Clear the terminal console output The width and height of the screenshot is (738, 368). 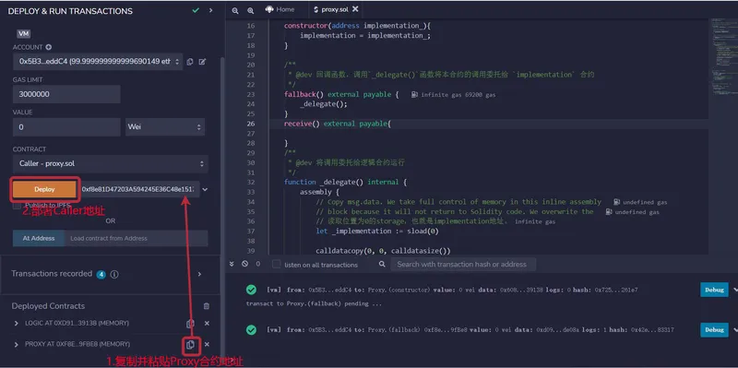pos(244,264)
